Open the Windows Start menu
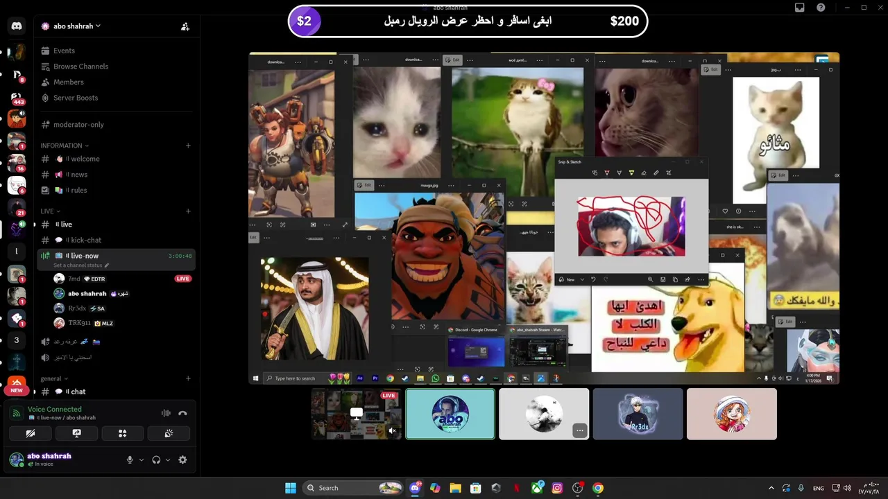This screenshot has width=888, height=499. (x=291, y=488)
